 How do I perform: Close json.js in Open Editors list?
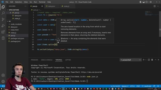(x=10, y=13)
